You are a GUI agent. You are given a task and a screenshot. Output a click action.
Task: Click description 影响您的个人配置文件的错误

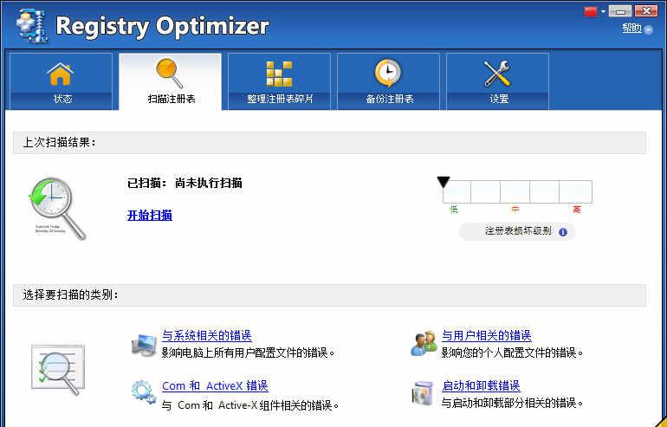point(512,353)
